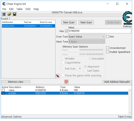Image resolution: width=134 pixels, height=121 pixels.
Task: Click the red no-entry clear list icon
Action: 66,82
